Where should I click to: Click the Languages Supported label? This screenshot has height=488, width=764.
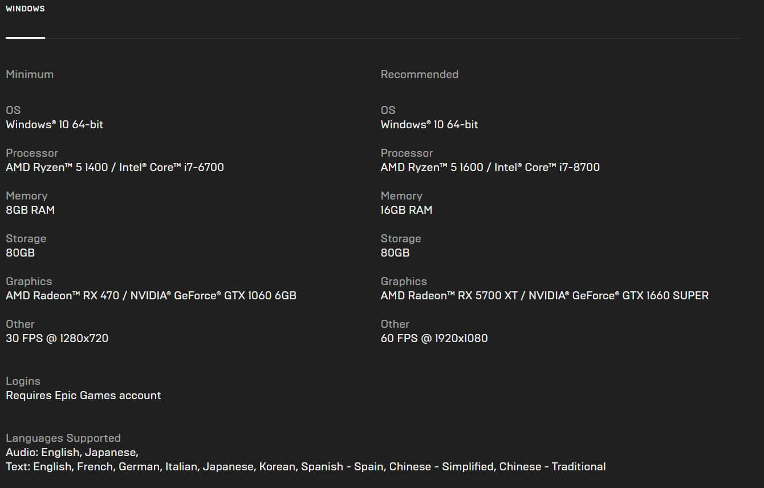63,438
